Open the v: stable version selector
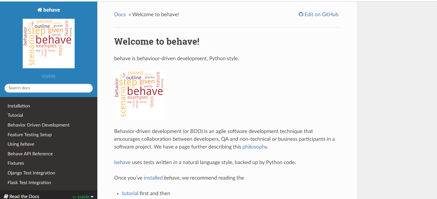Image resolution: width=437 pixels, height=199 pixels. pyautogui.click(x=81, y=196)
